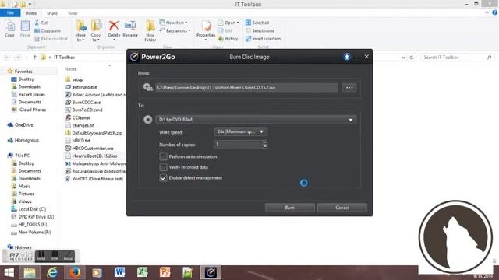499x280 pixels.
Task: Select Hiren's.BootCD.15.2.iso file
Action: click(x=91, y=156)
